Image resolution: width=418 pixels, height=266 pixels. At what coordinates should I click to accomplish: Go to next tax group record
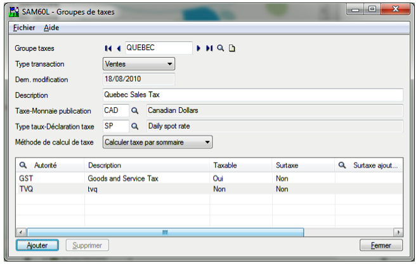[199, 48]
